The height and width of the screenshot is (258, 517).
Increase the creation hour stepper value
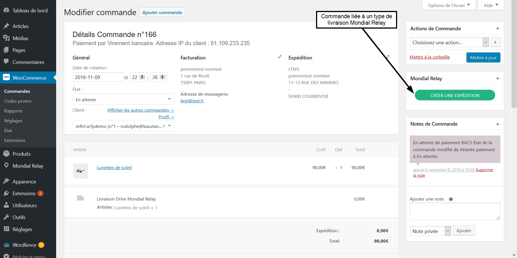[142, 76]
